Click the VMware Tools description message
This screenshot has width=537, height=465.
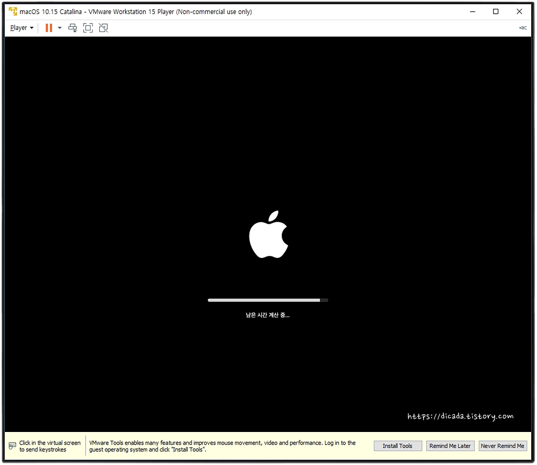222,446
